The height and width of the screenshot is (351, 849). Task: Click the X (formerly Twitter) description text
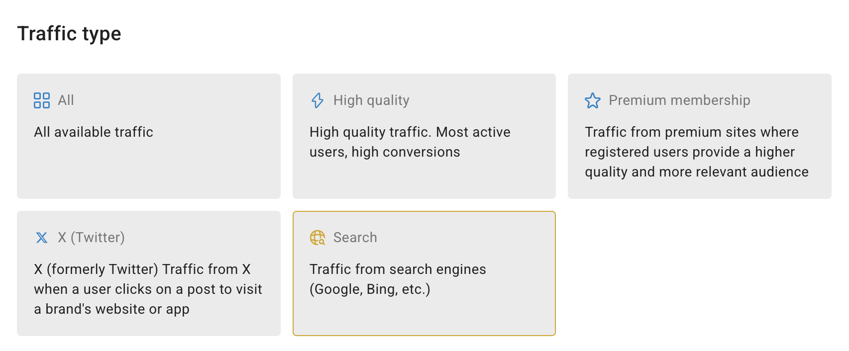pyautogui.click(x=148, y=289)
